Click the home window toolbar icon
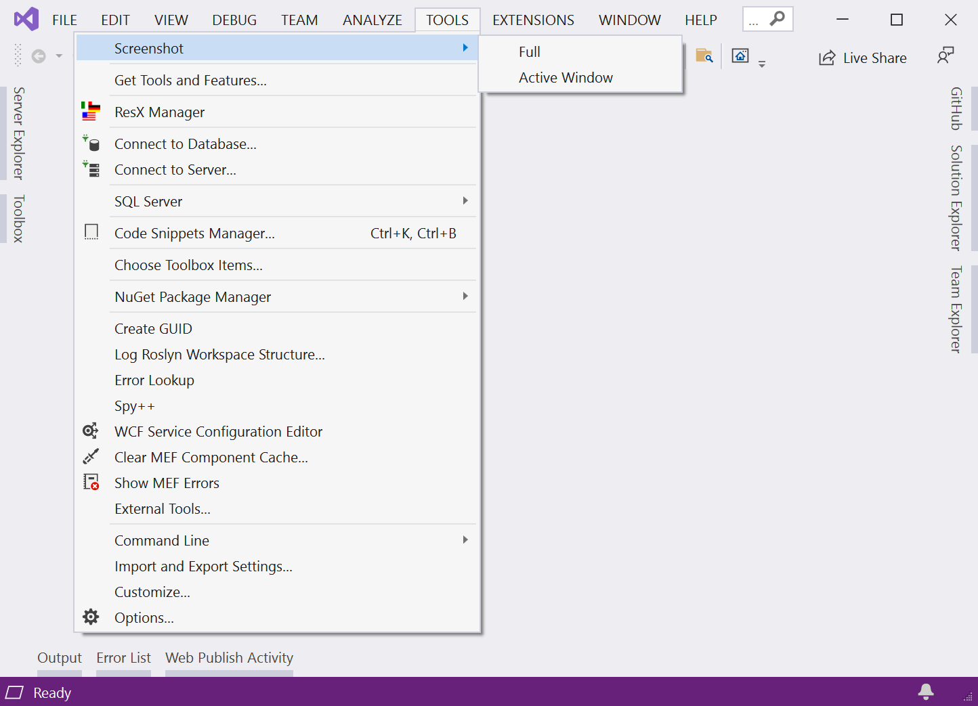The image size is (978, 706). 740,56
